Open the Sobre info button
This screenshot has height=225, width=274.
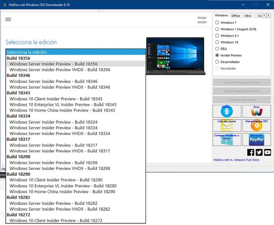tap(227, 111)
